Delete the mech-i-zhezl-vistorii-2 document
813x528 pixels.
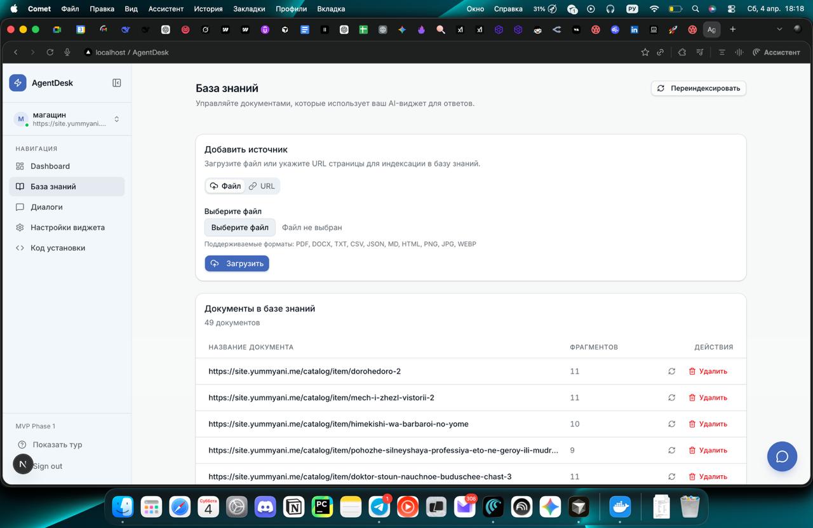pos(708,398)
